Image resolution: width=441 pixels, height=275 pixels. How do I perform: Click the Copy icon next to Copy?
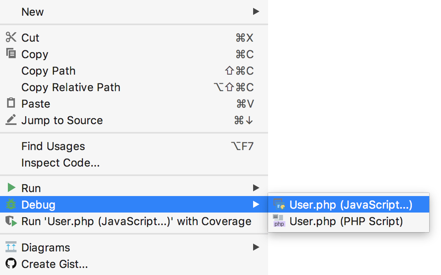12,54
